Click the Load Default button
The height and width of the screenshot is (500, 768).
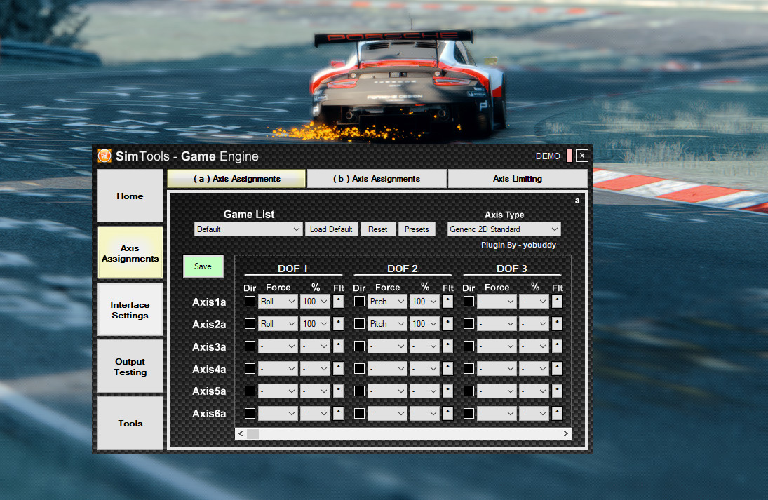point(331,229)
